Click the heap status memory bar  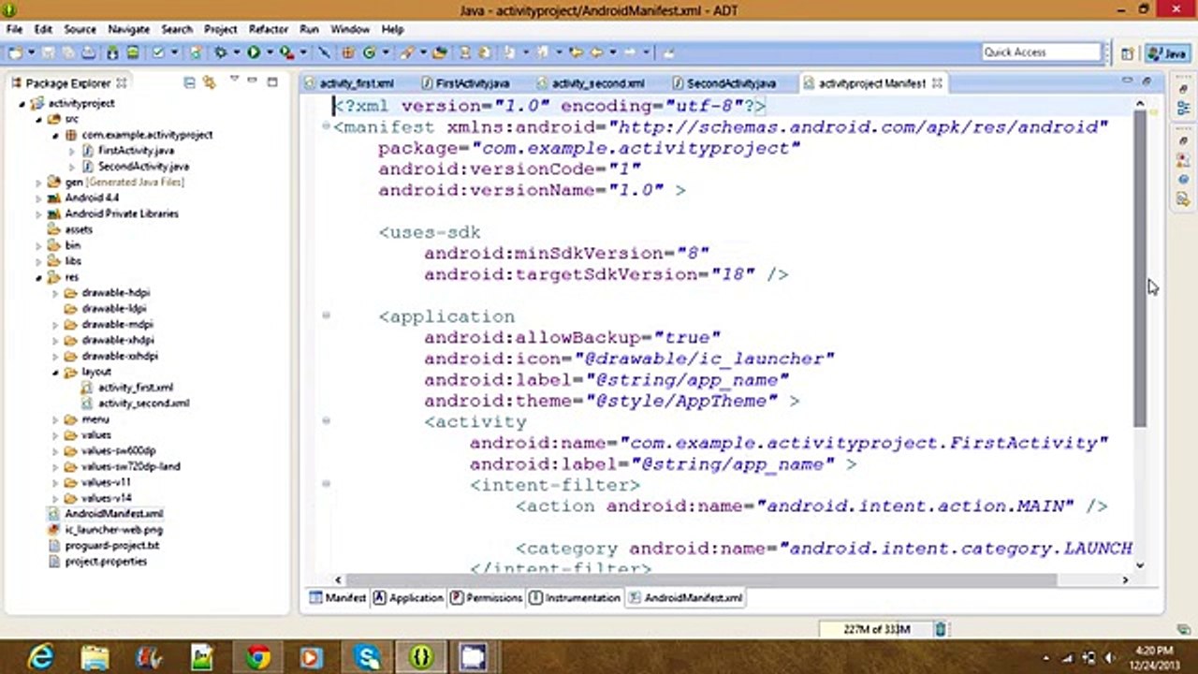(875, 629)
